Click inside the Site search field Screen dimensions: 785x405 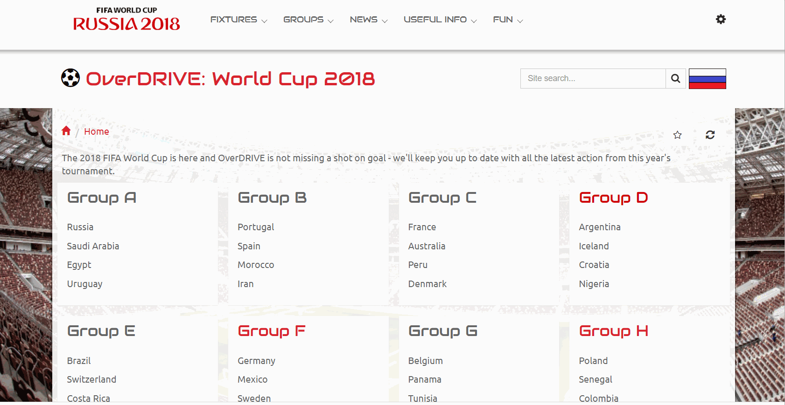pyautogui.click(x=593, y=78)
